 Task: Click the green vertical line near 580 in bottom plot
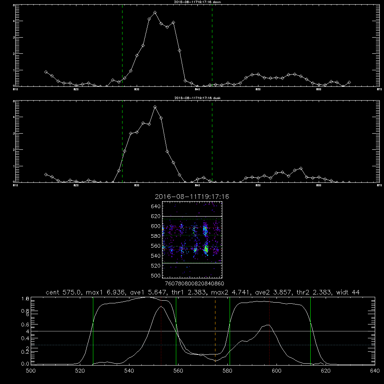click(x=230, y=331)
